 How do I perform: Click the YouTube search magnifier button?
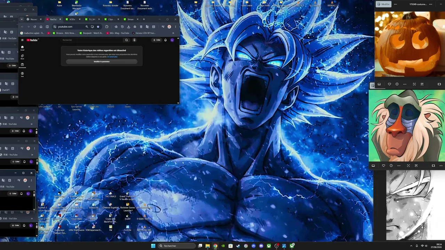[x=127, y=40]
